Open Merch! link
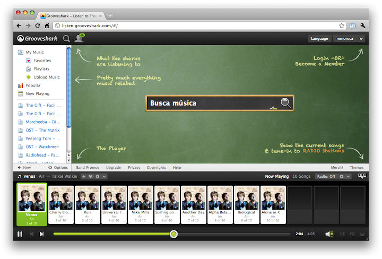382x259 pixels. pyautogui.click(x=337, y=167)
